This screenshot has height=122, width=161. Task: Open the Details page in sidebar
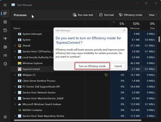click(x=5, y=55)
